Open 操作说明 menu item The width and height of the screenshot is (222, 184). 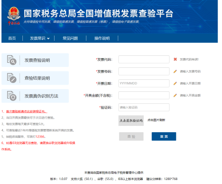pos(102,38)
